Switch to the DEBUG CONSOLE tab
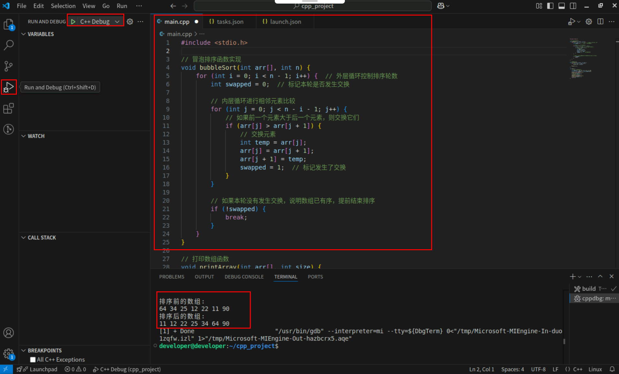The image size is (619, 374). [244, 277]
